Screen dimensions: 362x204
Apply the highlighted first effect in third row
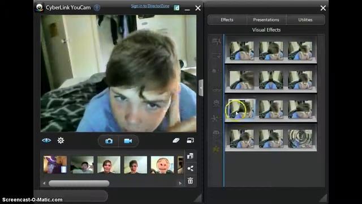[x=242, y=109]
